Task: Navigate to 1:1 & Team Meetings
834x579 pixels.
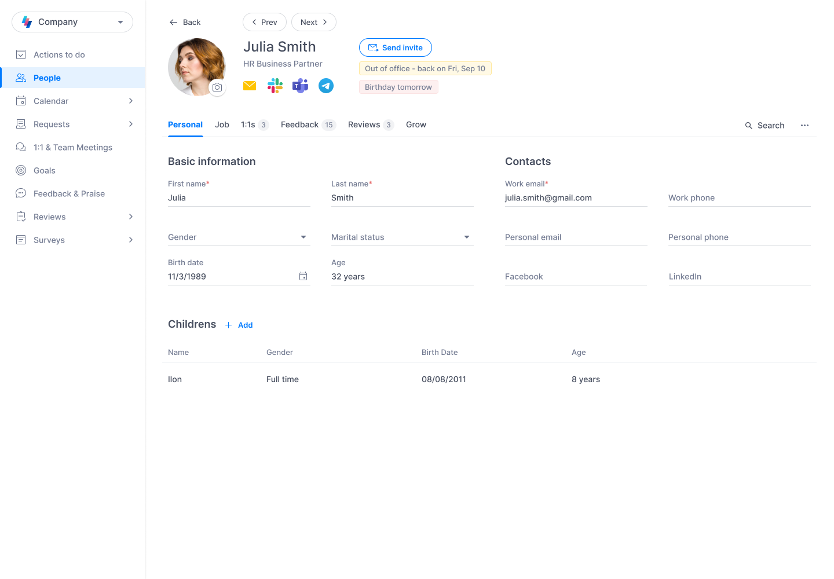Action: pyautogui.click(x=73, y=147)
